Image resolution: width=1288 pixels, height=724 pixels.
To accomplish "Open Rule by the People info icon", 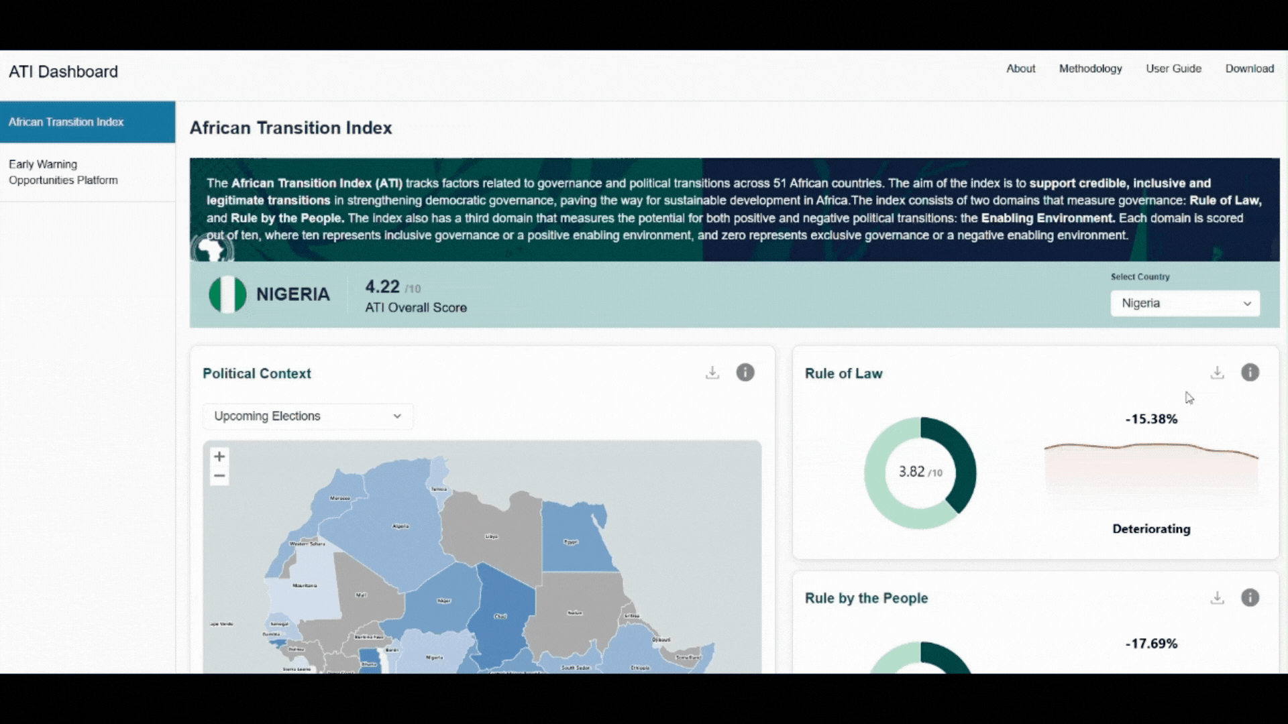I will 1250,598.
